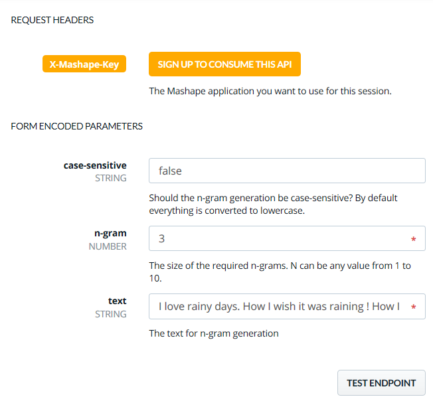This screenshot has height=401, width=433.
Task: Click into the text string input field
Action: click(279, 307)
